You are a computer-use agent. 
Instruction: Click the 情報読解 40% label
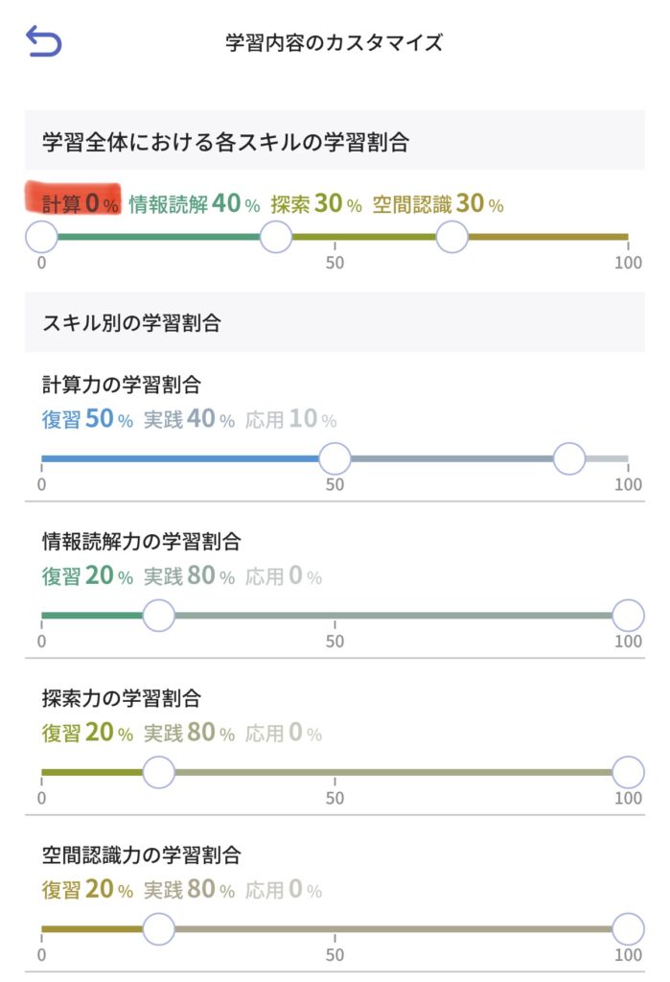coord(194,203)
